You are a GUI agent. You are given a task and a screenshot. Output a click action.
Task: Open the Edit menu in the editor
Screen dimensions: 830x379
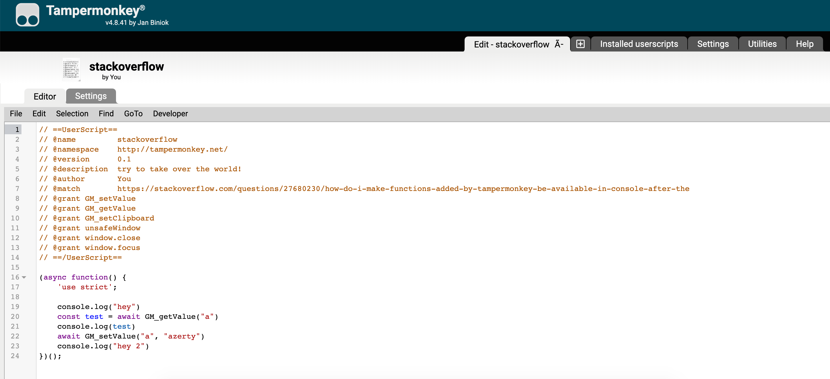[x=39, y=114]
